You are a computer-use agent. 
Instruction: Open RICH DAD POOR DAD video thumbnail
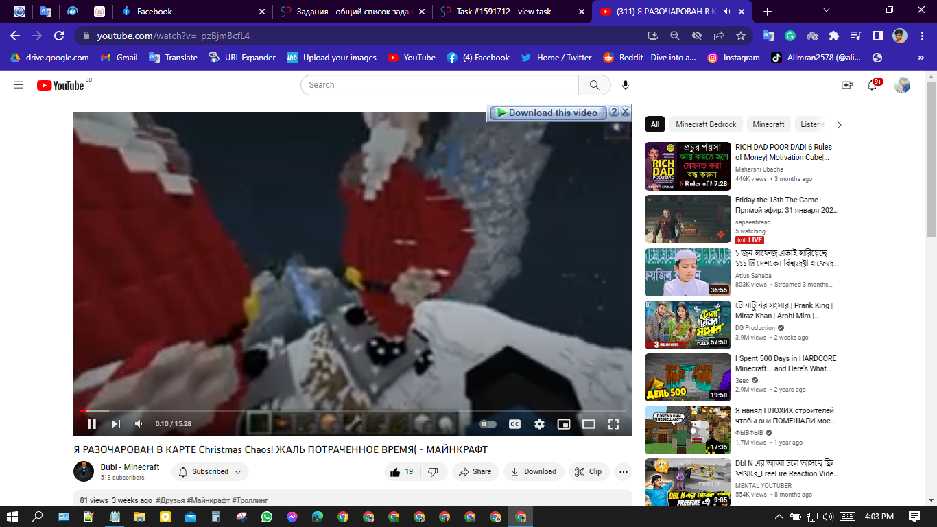688,166
